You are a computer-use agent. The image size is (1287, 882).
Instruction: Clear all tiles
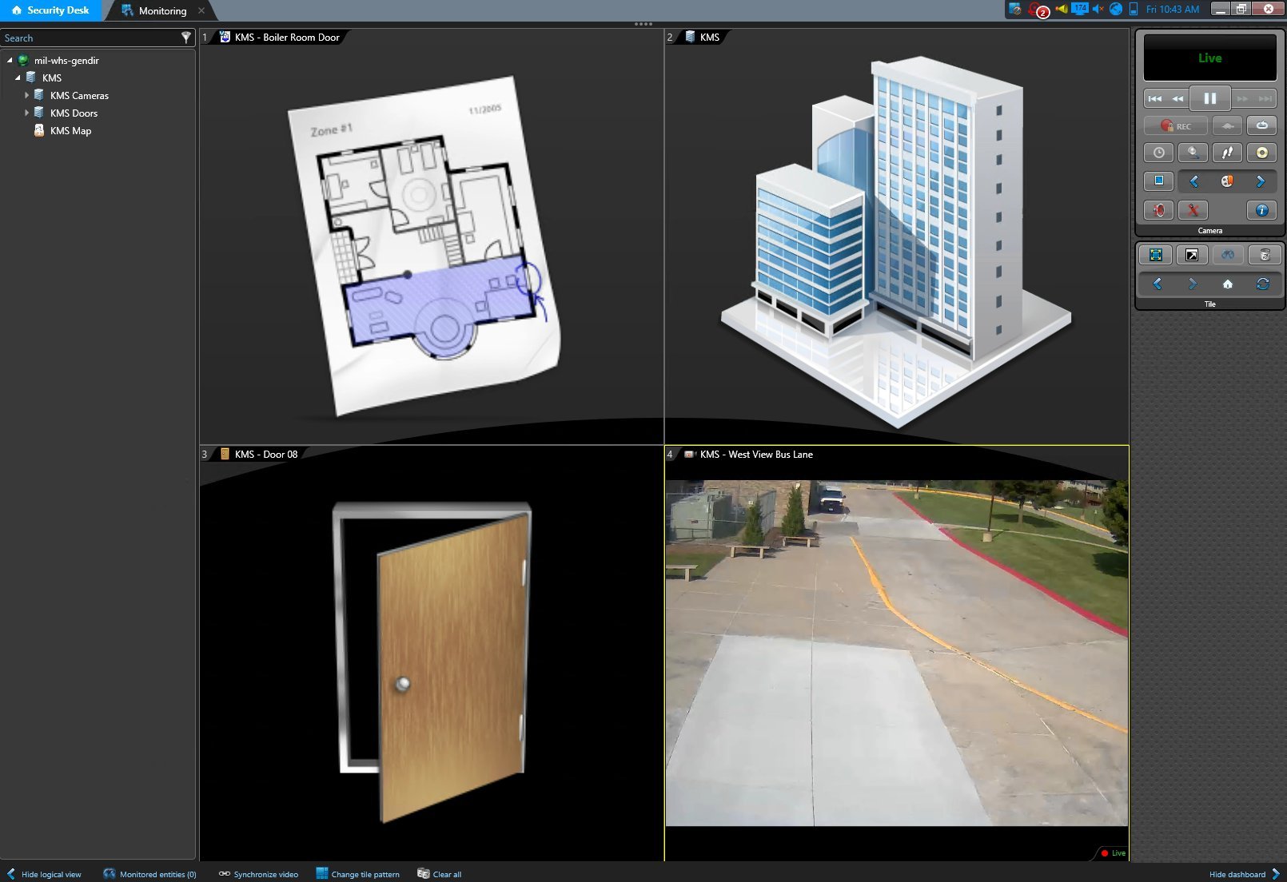coord(440,874)
